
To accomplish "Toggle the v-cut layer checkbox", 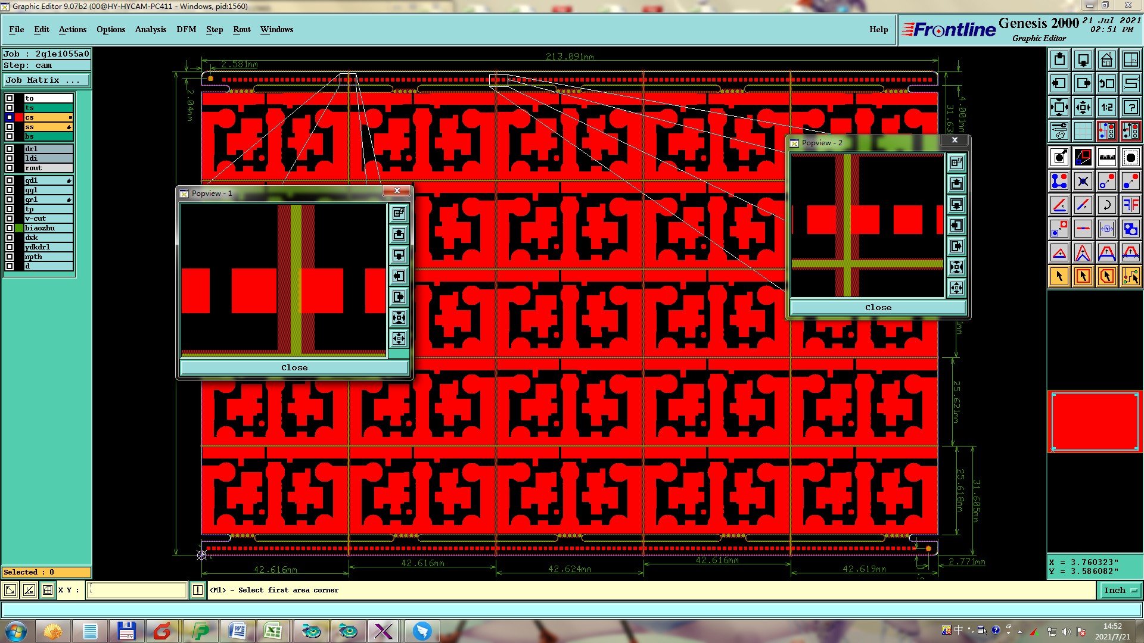I will click(10, 219).
